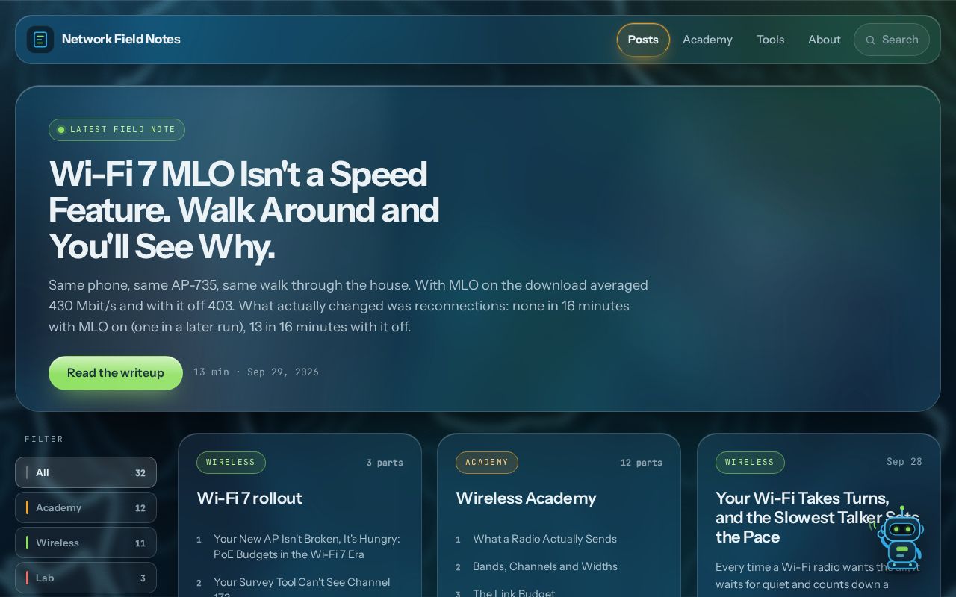The width and height of the screenshot is (956, 597).
Task: Click the 12 parts label
Action: pos(641,463)
